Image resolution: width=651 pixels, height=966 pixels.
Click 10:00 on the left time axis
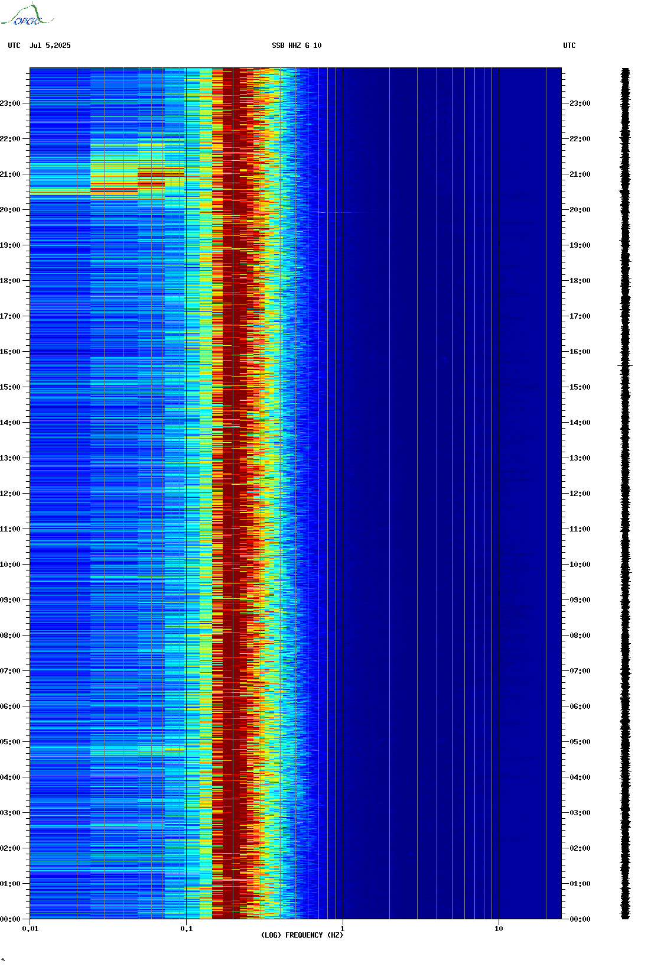tap(10, 565)
